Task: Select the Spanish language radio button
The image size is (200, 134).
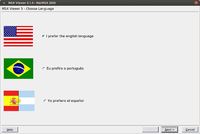Action: (45, 101)
